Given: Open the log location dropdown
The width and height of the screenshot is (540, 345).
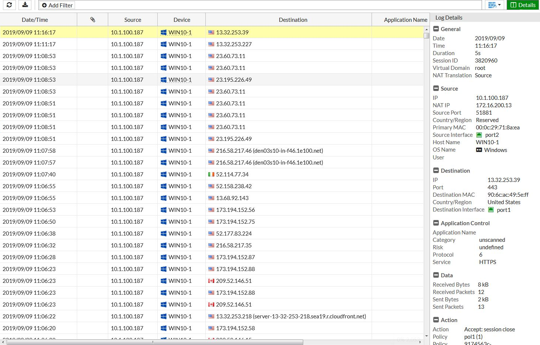Looking at the screenshot, I should pyautogui.click(x=495, y=5).
